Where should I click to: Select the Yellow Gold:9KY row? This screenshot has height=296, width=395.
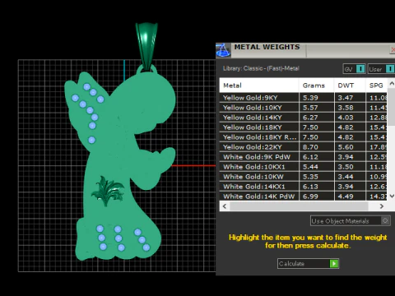[303, 98]
